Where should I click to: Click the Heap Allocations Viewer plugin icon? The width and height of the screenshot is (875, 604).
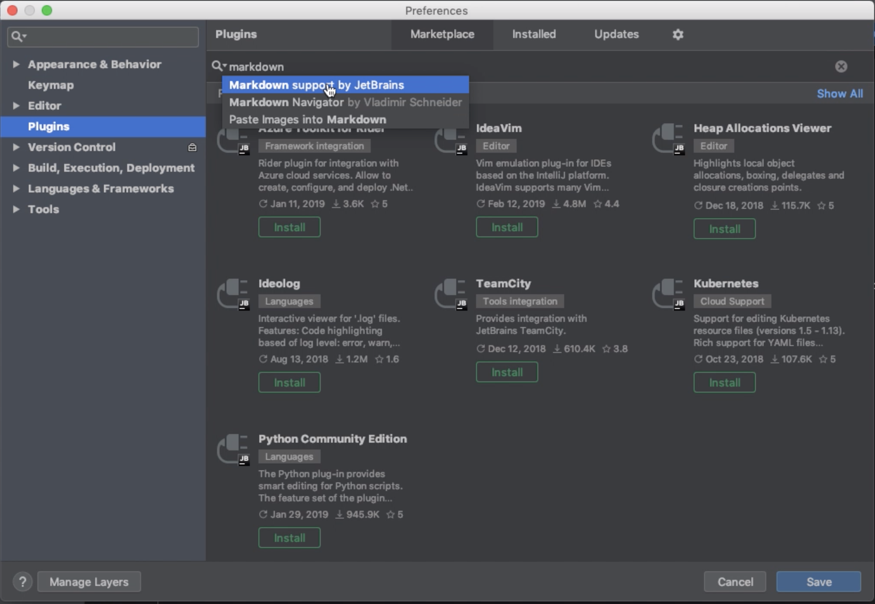[668, 139]
